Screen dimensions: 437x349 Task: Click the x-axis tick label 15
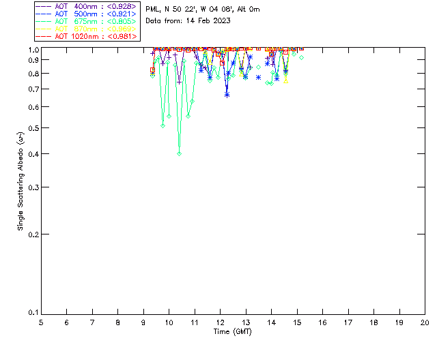coord(297,322)
